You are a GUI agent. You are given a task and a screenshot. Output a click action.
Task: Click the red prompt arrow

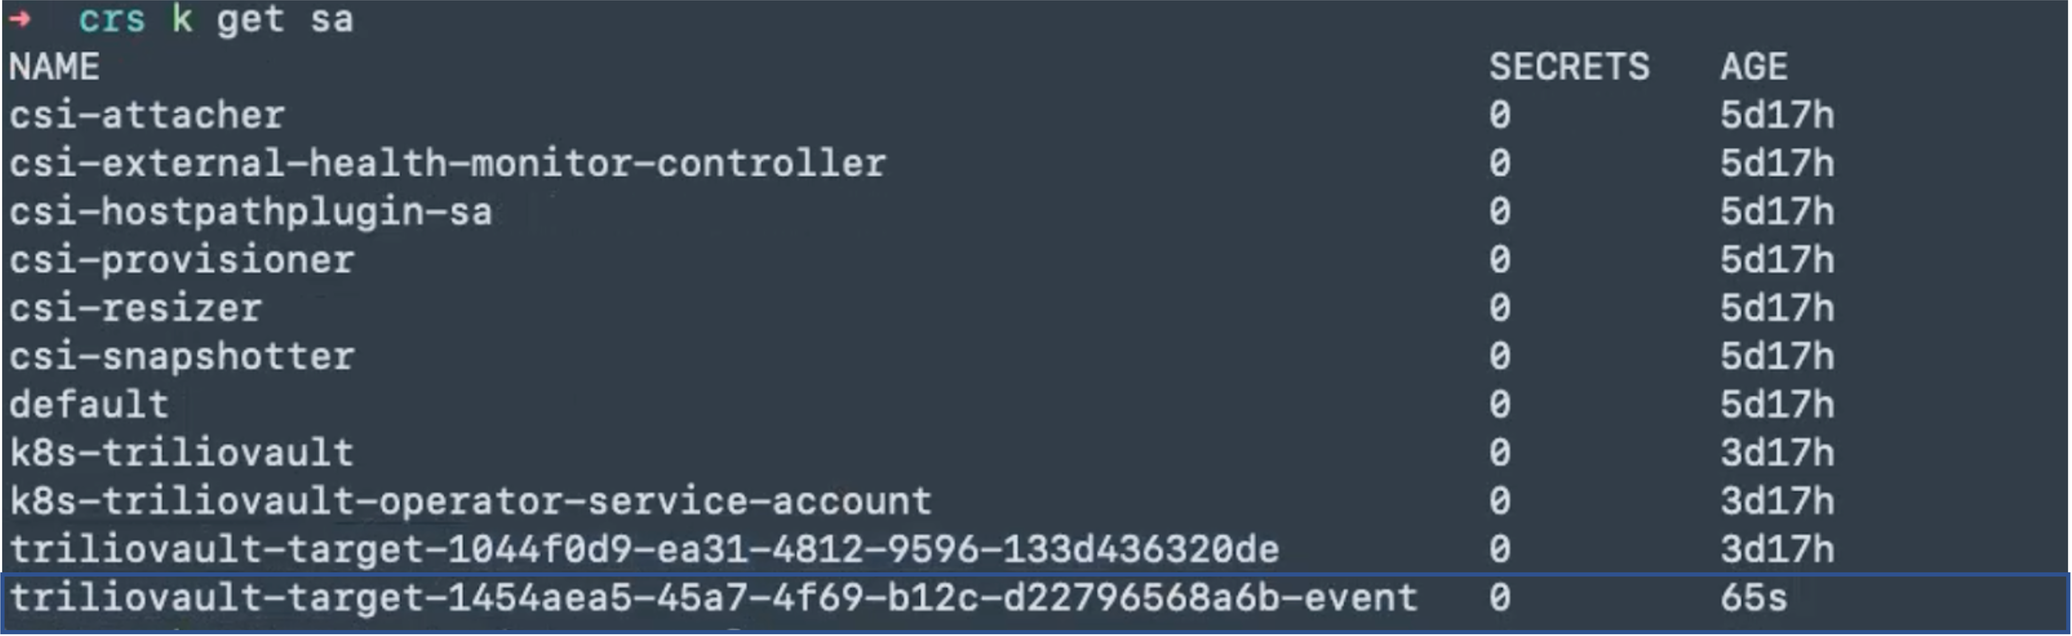pyautogui.click(x=21, y=18)
